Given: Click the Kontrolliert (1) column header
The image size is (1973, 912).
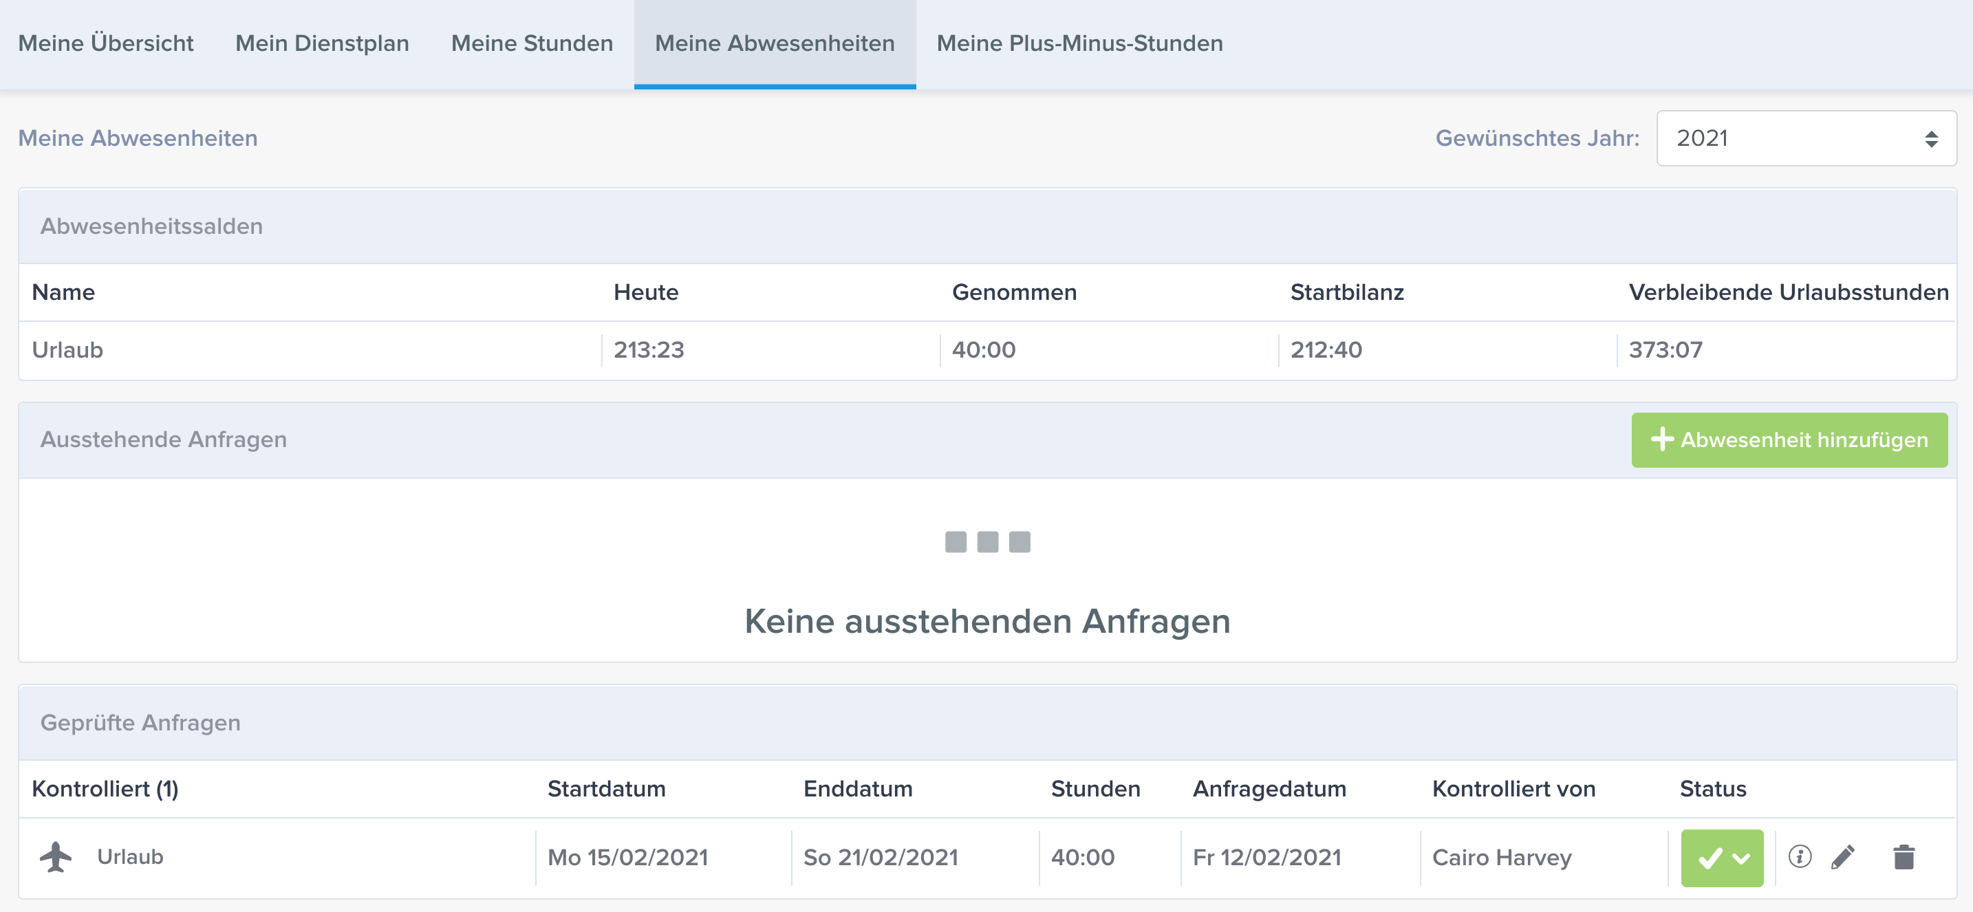Looking at the screenshot, I should (x=105, y=789).
